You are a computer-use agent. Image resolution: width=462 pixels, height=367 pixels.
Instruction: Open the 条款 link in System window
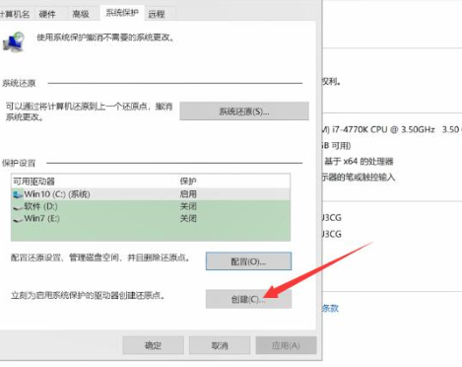(330, 308)
